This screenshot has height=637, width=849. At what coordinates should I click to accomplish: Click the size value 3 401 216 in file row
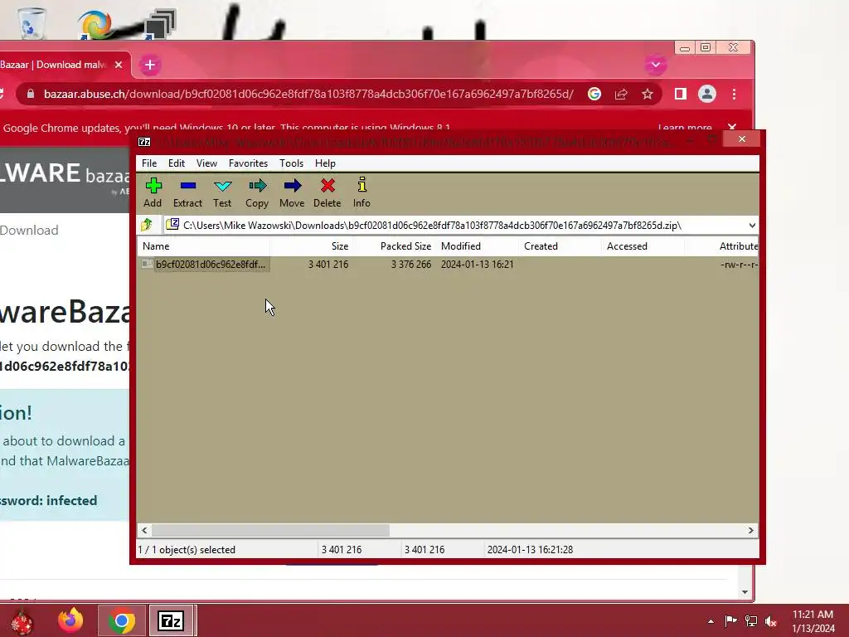coord(328,265)
